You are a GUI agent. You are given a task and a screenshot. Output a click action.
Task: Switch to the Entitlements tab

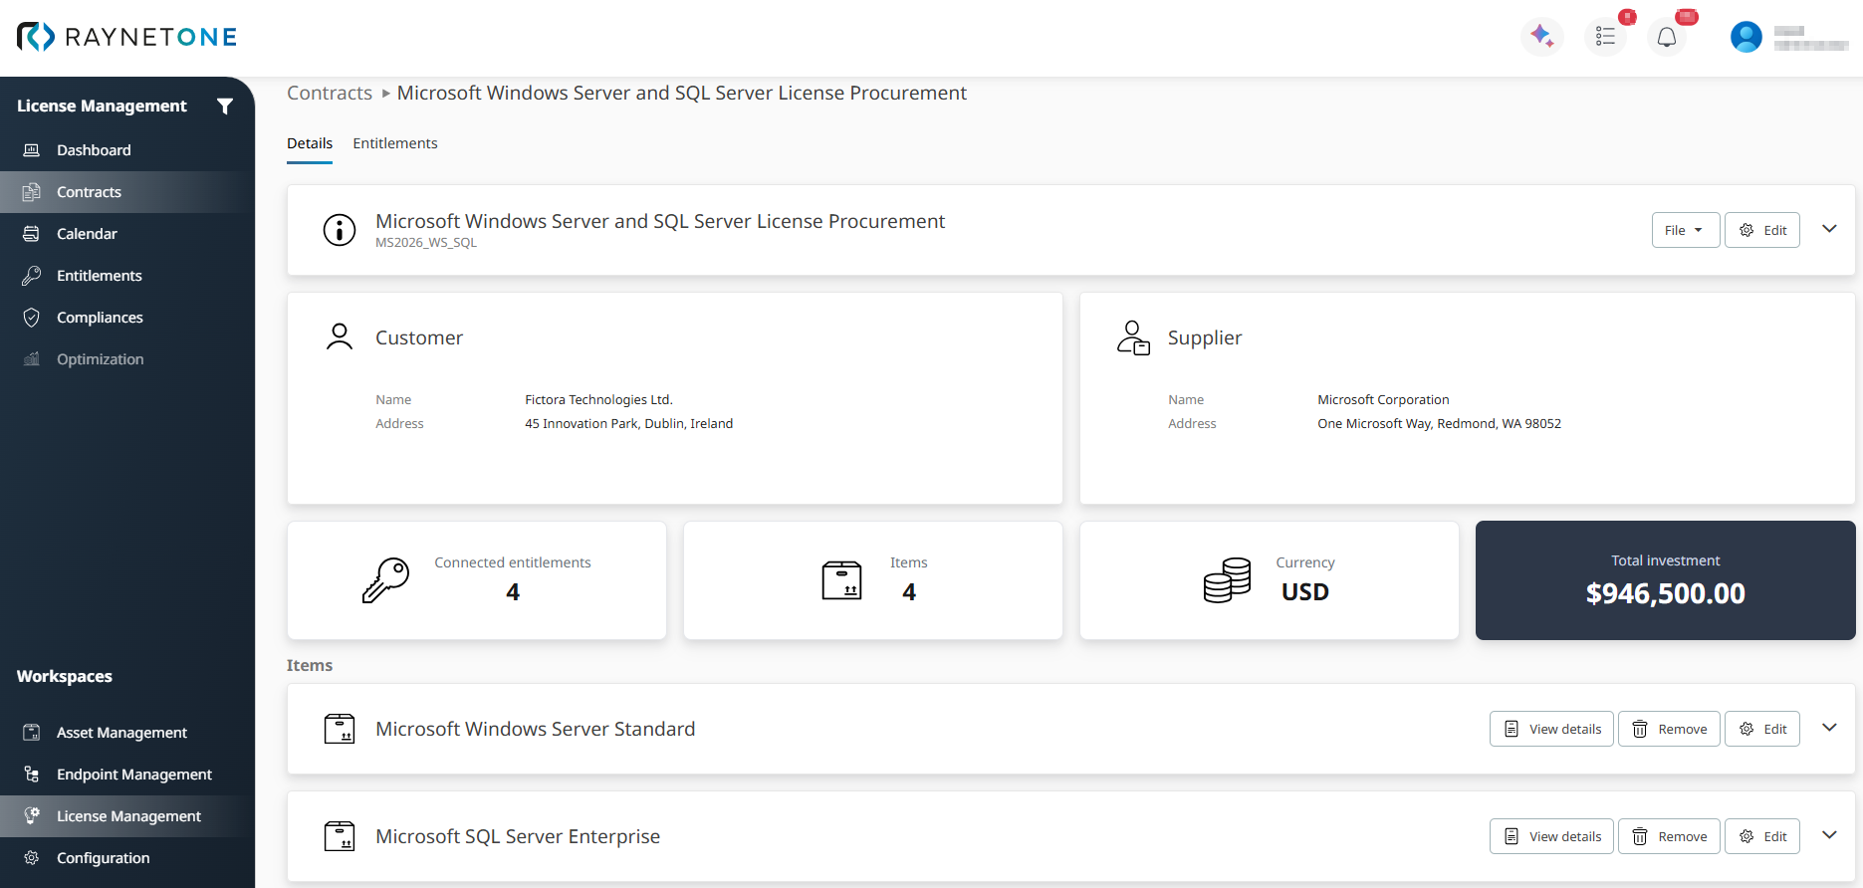tap(395, 143)
